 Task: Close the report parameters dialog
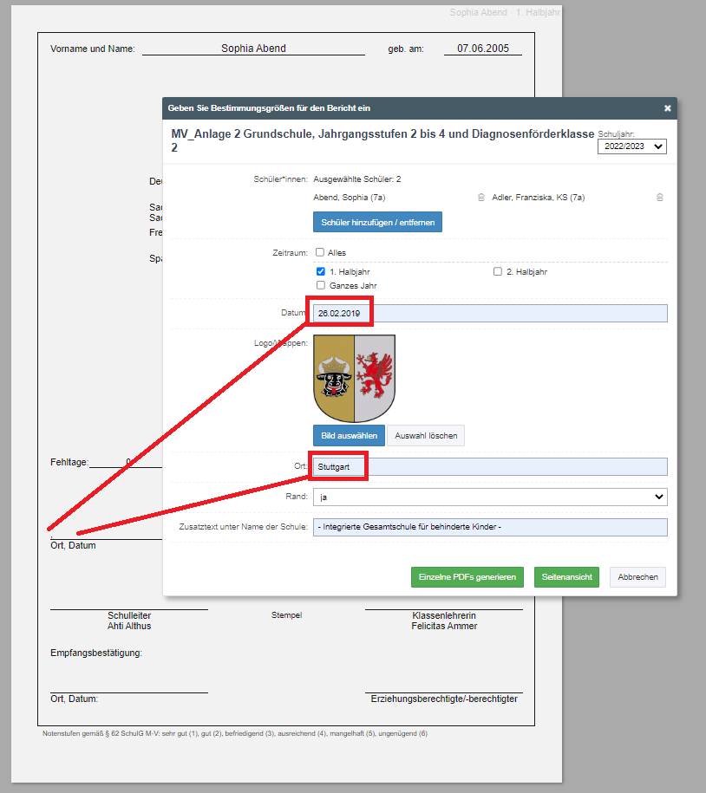[x=667, y=108]
